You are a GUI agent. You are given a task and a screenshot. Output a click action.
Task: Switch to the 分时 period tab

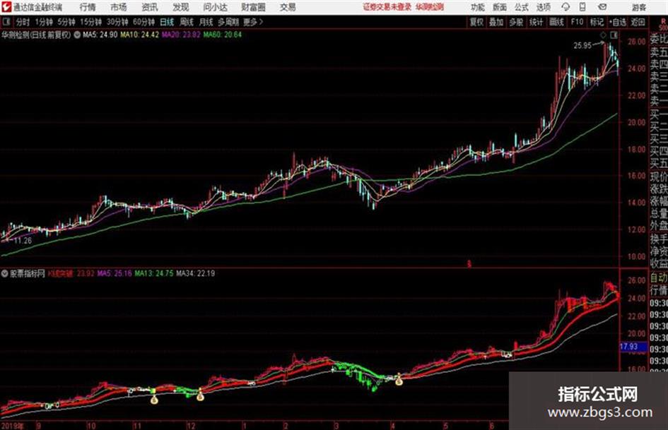click(x=23, y=22)
